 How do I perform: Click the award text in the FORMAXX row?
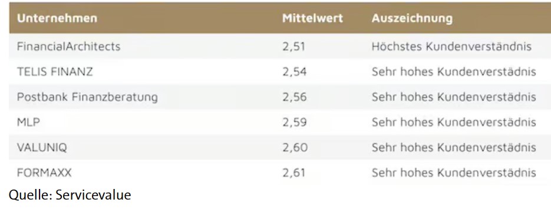pos(454,172)
